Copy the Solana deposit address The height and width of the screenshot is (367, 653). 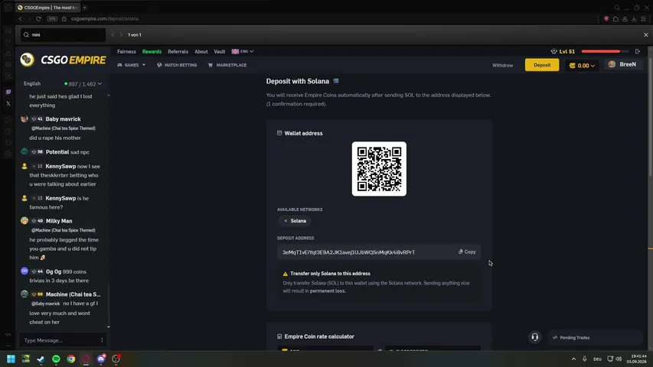pos(467,252)
